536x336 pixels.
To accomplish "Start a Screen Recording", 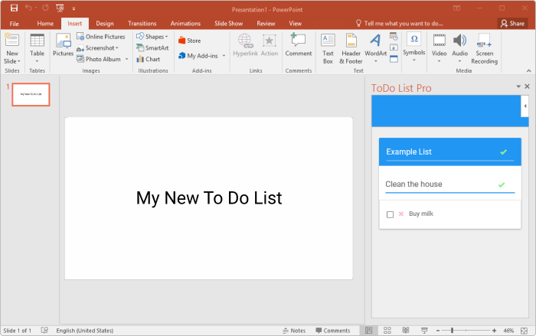I will [x=485, y=48].
